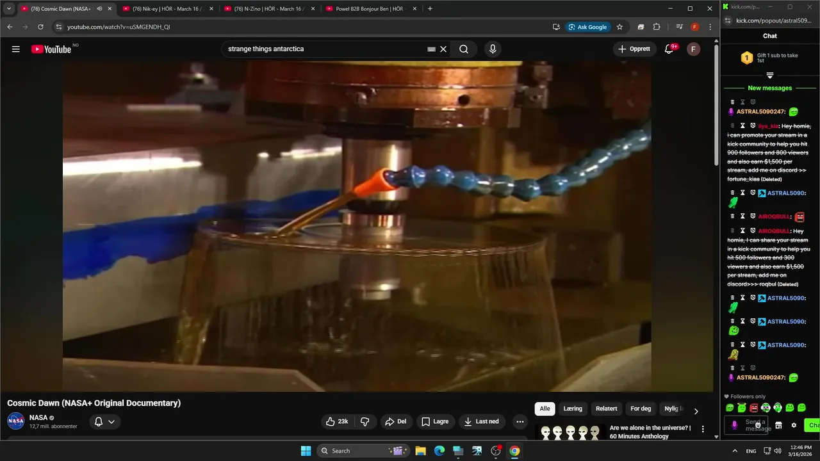Screen dimensions: 820x461
Task: Open Kick popout site settings icon
Action: (x=728, y=20)
